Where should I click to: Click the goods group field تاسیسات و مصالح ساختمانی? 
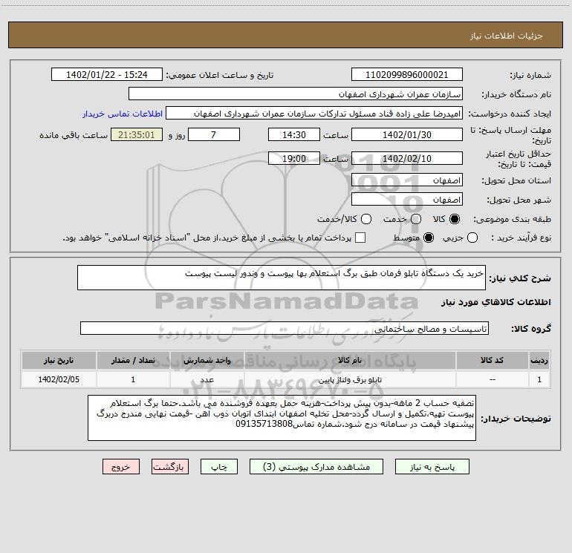pyautogui.click(x=285, y=328)
